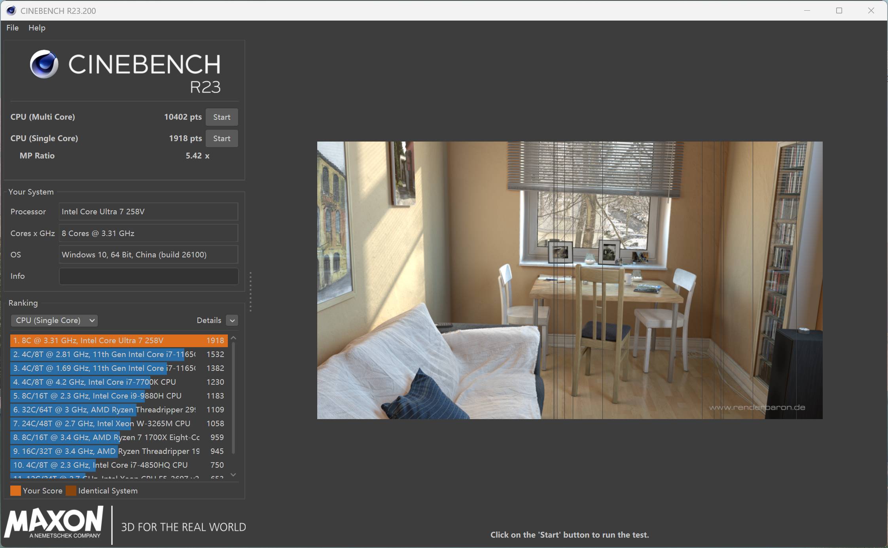Image resolution: width=888 pixels, height=548 pixels.
Task: Select ranking row 8 AMD Ryzen 7 1700X
Action: pos(119,437)
